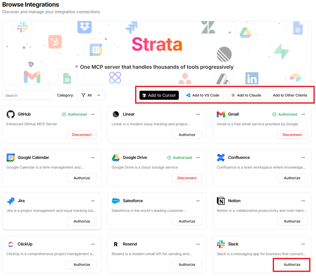Viewport: 316px width, 276px height.
Task: Click the Notion logo icon
Action: coord(221,201)
